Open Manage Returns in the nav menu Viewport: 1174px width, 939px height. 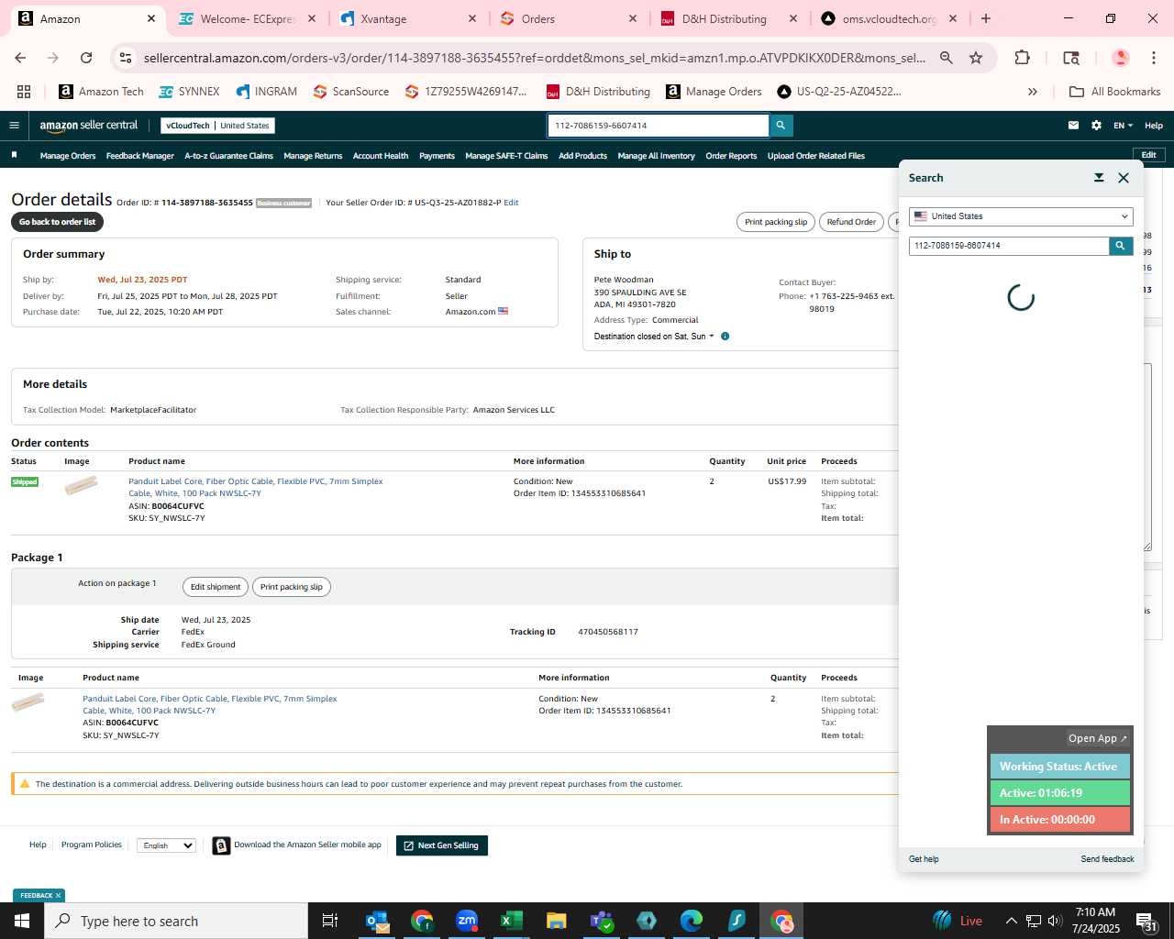(313, 156)
